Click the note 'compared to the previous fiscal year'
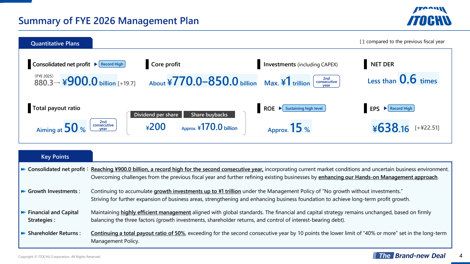Image resolution: width=470 pixels, height=264 pixels. 405,42
